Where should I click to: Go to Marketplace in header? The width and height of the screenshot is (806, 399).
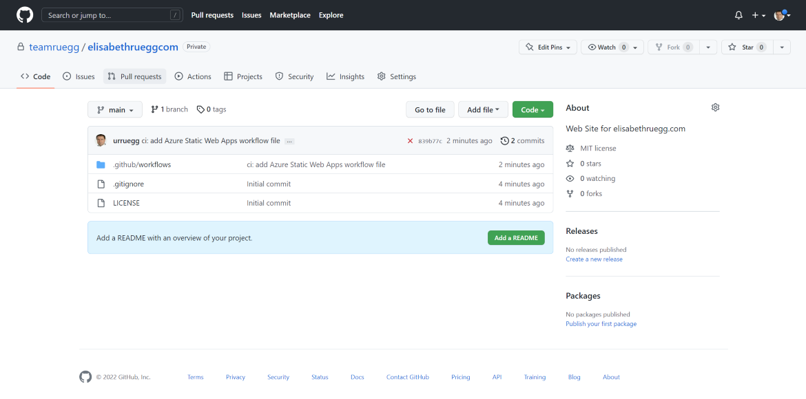[290, 15]
